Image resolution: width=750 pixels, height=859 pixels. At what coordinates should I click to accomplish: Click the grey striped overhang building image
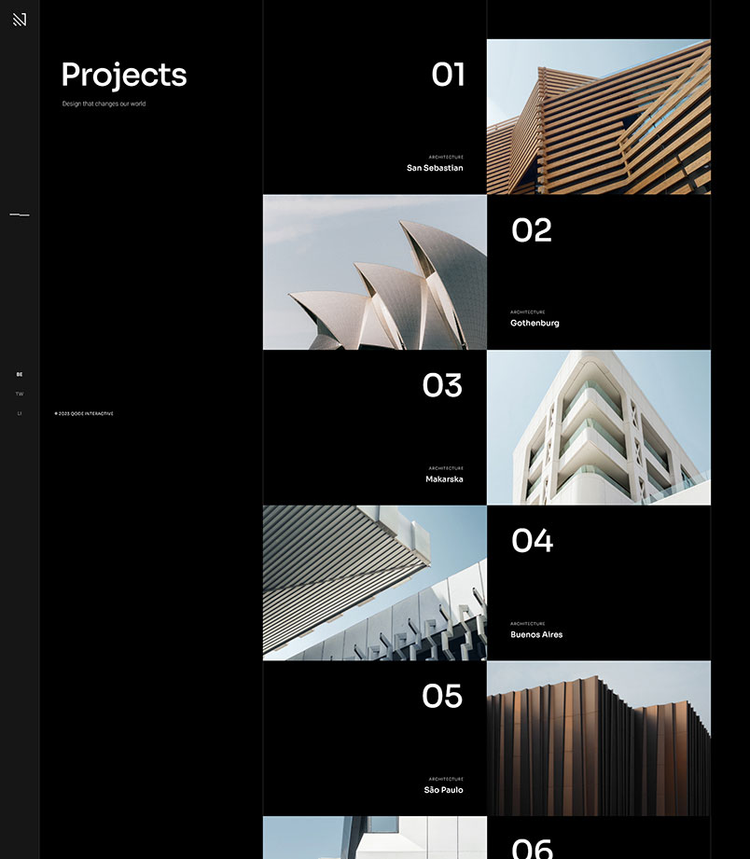point(374,583)
